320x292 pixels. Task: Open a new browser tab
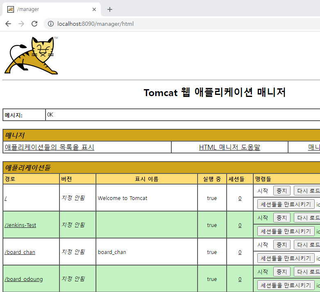pos(110,9)
